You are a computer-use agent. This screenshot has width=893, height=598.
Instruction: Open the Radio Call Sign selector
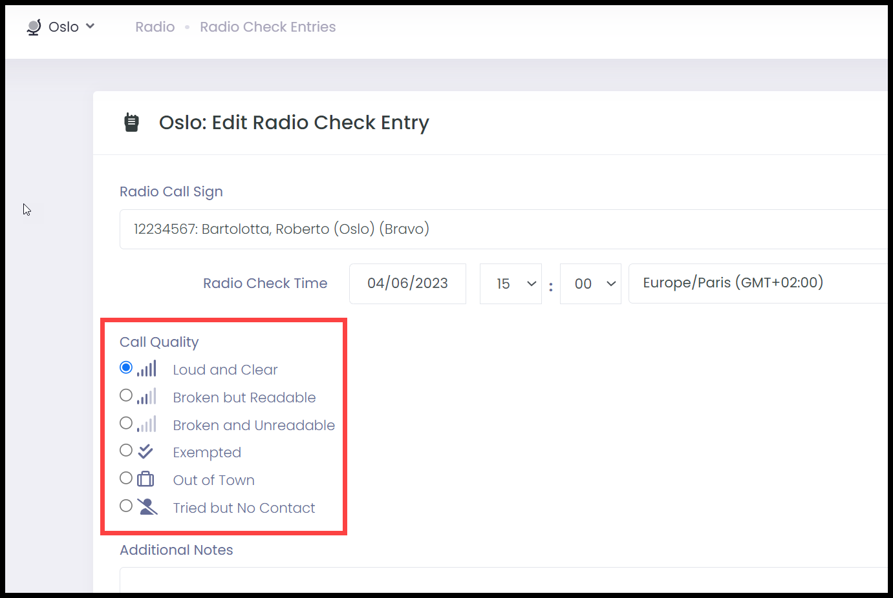(x=503, y=229)
